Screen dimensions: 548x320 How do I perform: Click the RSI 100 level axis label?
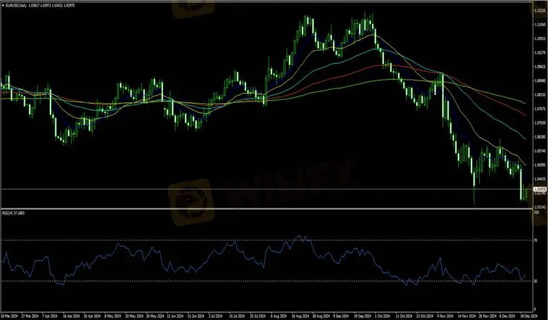pos(536,213)
